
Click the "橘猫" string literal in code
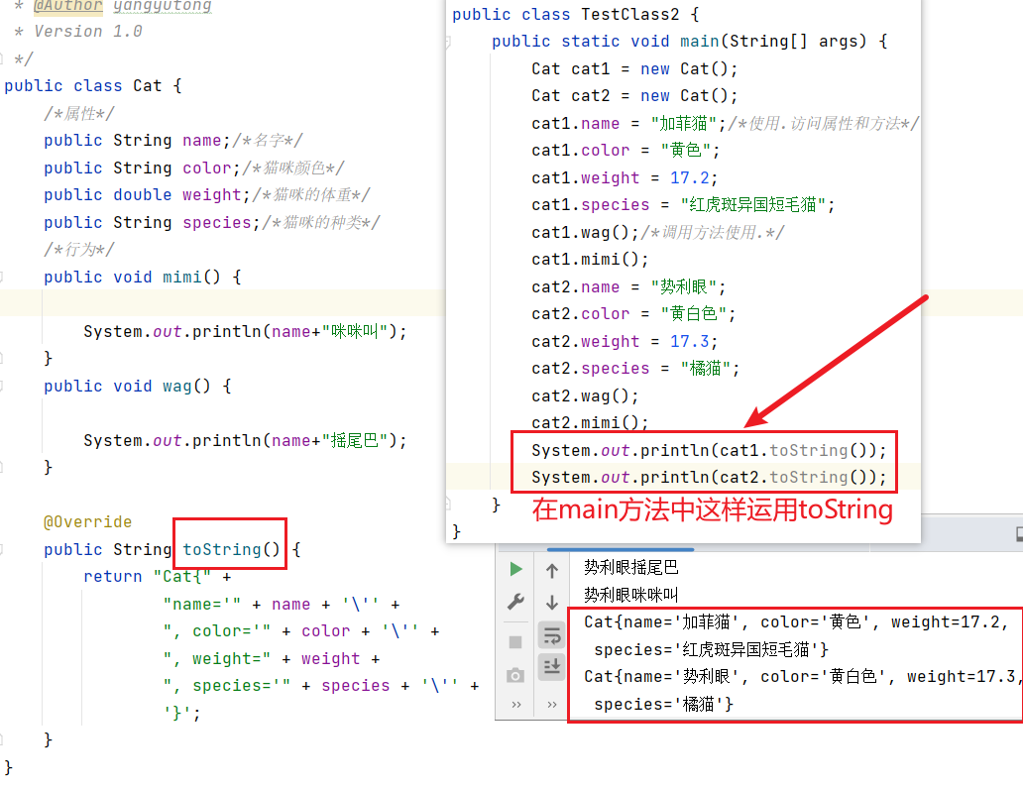point(706,369)
